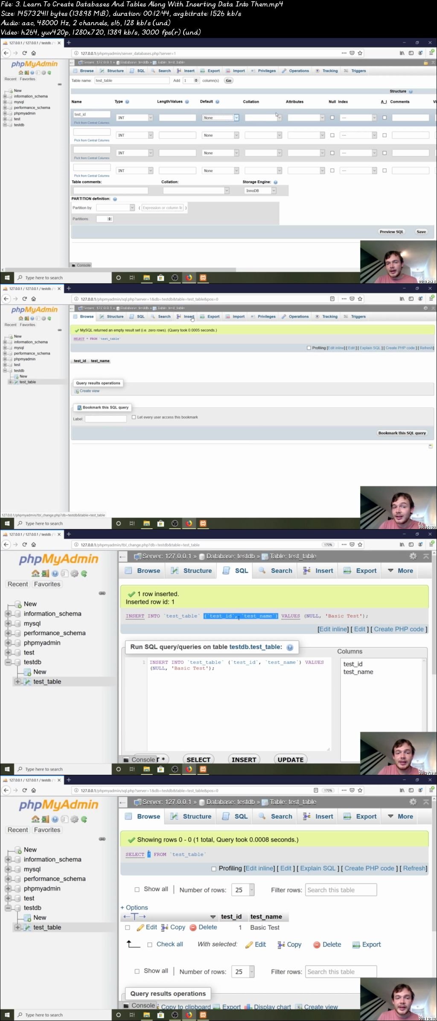437x1021 pixels.
Task: Open the InnoDB Storage Engine dropdown
Action: (x=260, y=191)
